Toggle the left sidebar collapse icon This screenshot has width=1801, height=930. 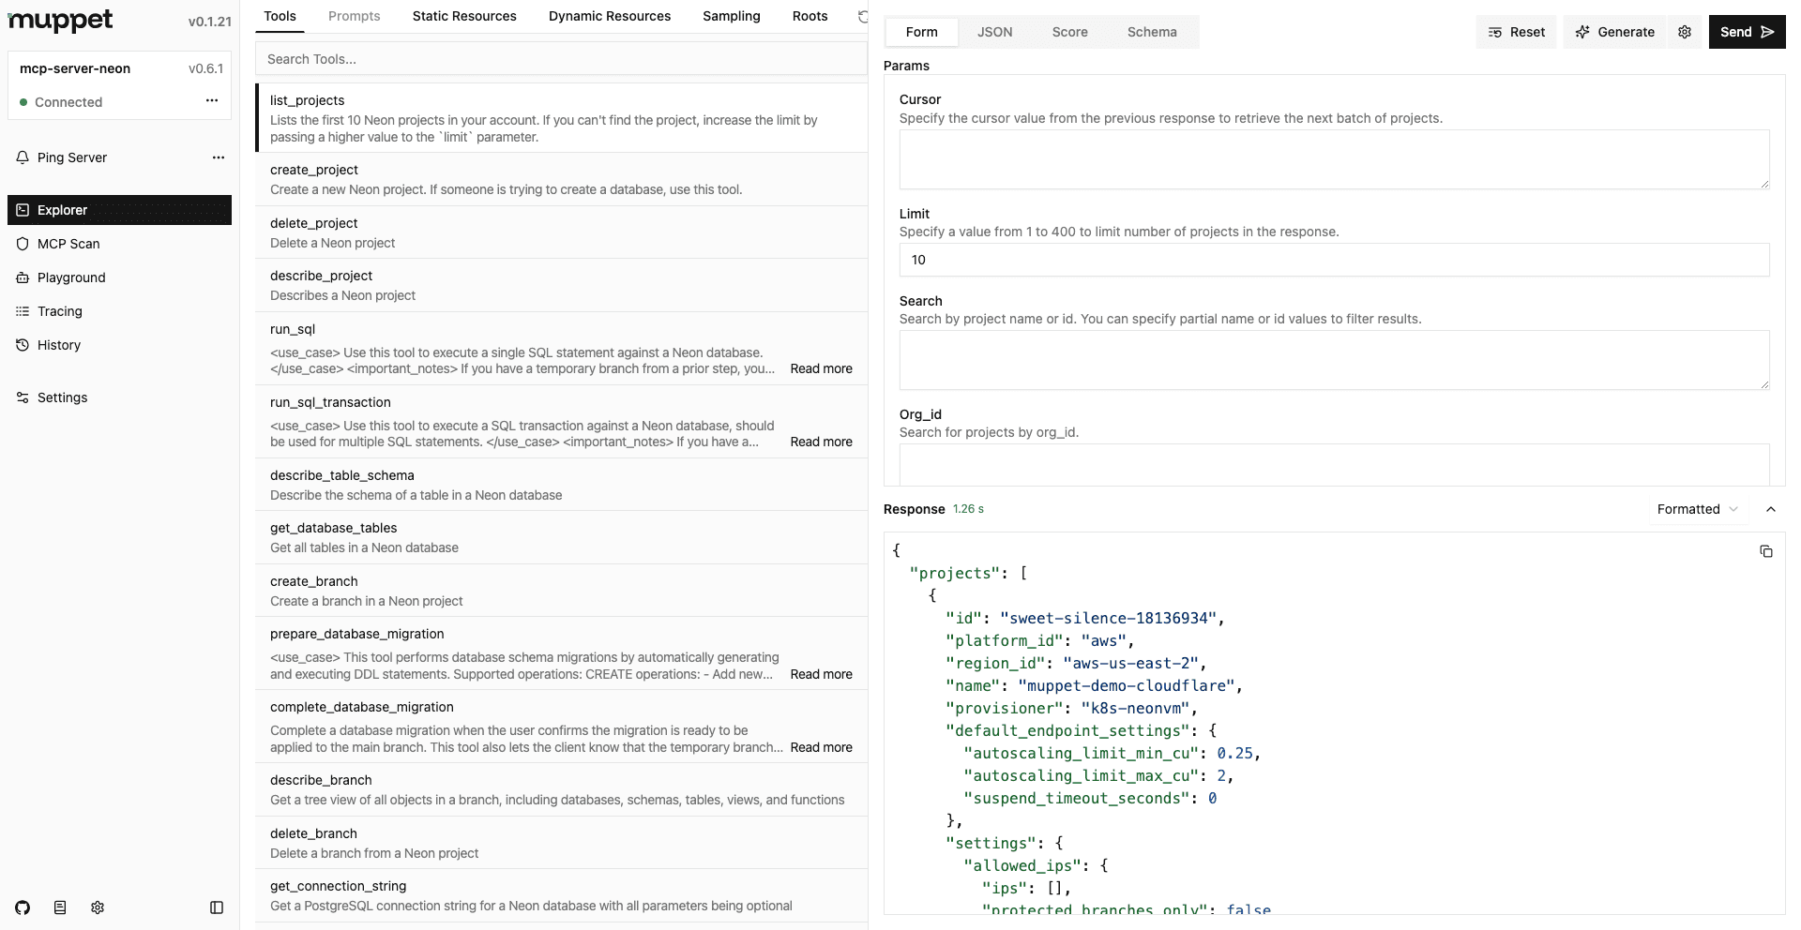216,907
